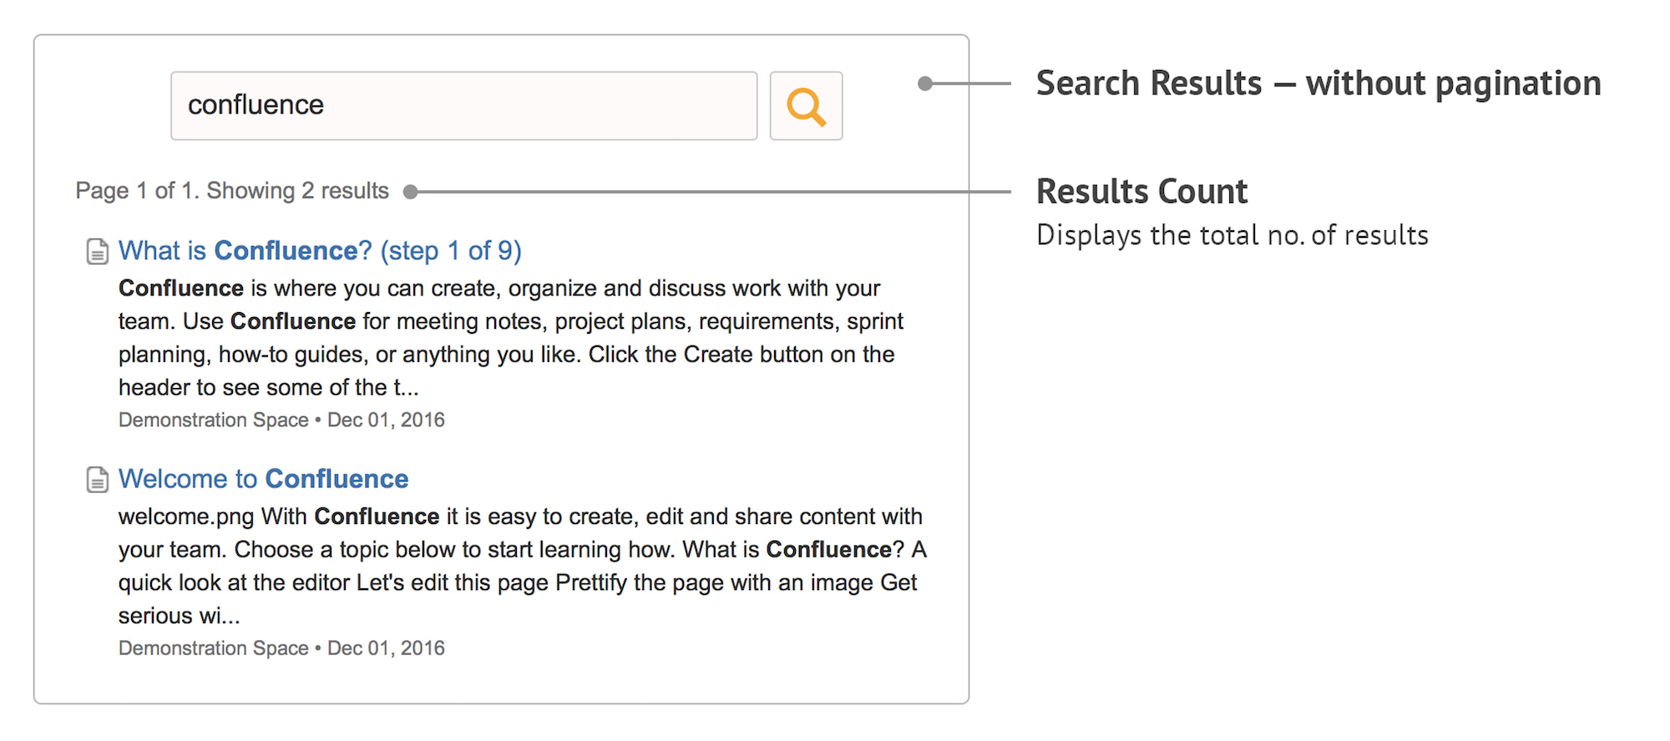Click the annotation dot near the search bar
This screenshot has width=1670, height=741.
pos(924,83)
